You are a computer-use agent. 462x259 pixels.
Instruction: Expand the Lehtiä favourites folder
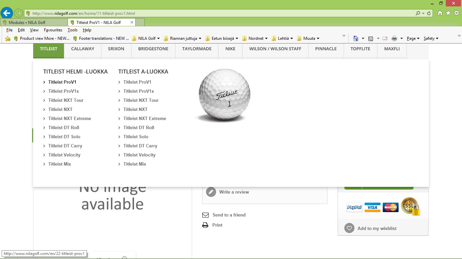point(282,38)
